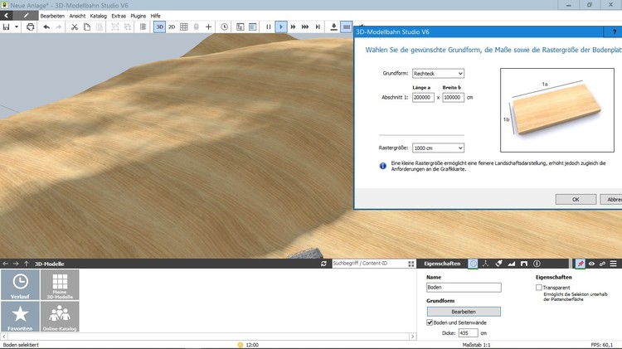Enable the Transparent checkbox
The height and width of the screenshot is (349, 622).
pos(539,288)
